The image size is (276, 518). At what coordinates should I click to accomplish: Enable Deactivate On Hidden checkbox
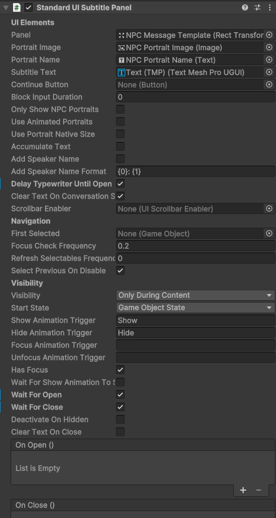coord(120,419)
